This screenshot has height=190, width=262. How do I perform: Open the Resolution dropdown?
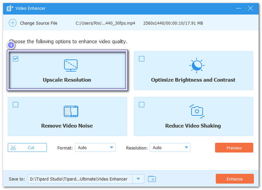[x=170, y=148]
